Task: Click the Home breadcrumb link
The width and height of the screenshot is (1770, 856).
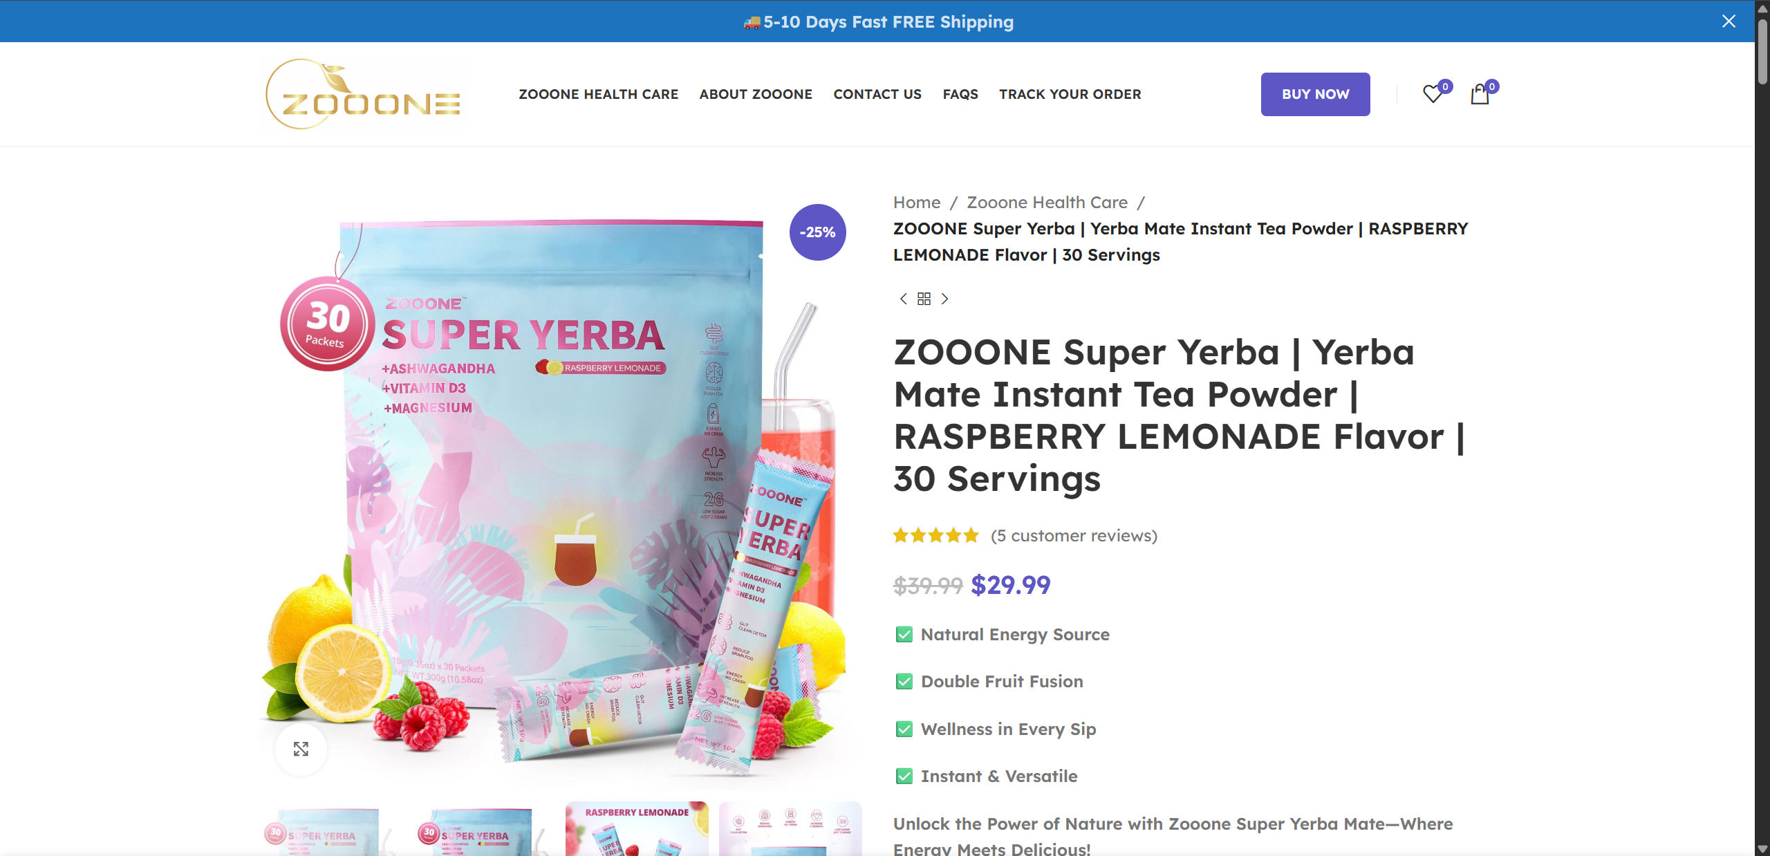Action: (x=917, y=203)
